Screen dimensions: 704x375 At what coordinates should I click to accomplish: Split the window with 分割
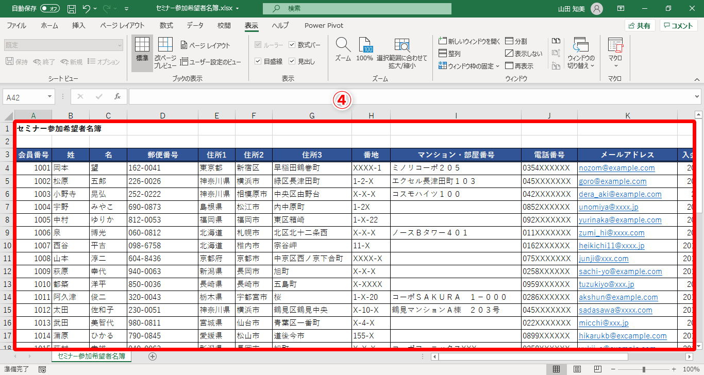(x=516, y=41)
